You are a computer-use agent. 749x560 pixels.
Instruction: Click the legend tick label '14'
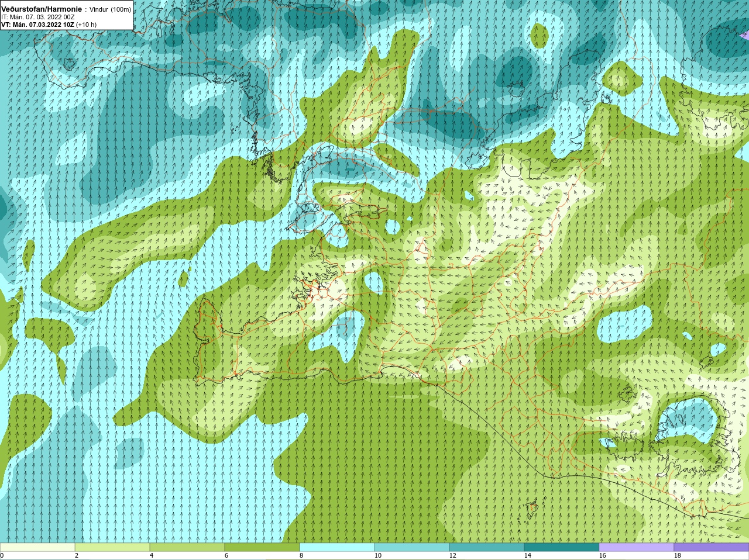tap(528, 556)
